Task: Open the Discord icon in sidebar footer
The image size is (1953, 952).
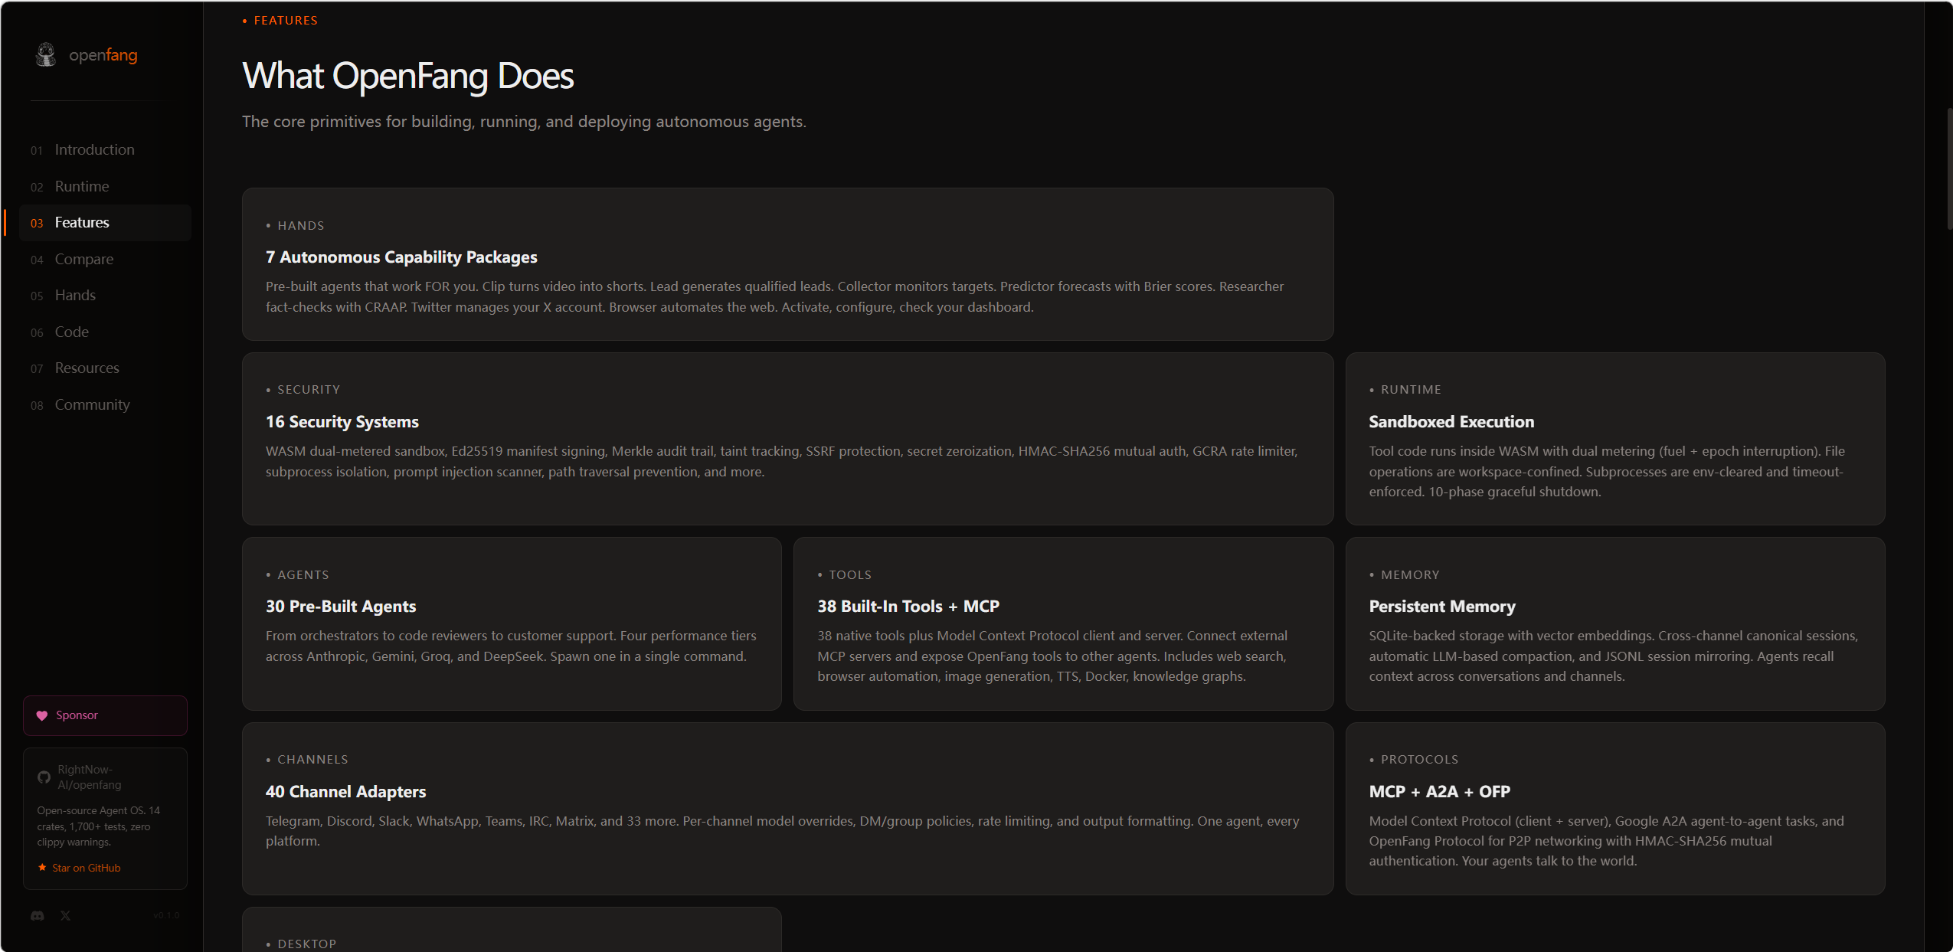Action: pyautogui.click(x=38, y=915)
